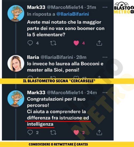
Task: Open more options on Ilaria's 28m tweet
Action: [x=105, y=57]
